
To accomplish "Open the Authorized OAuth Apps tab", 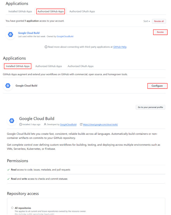I will pyautogui.click(x=82, y=11).
